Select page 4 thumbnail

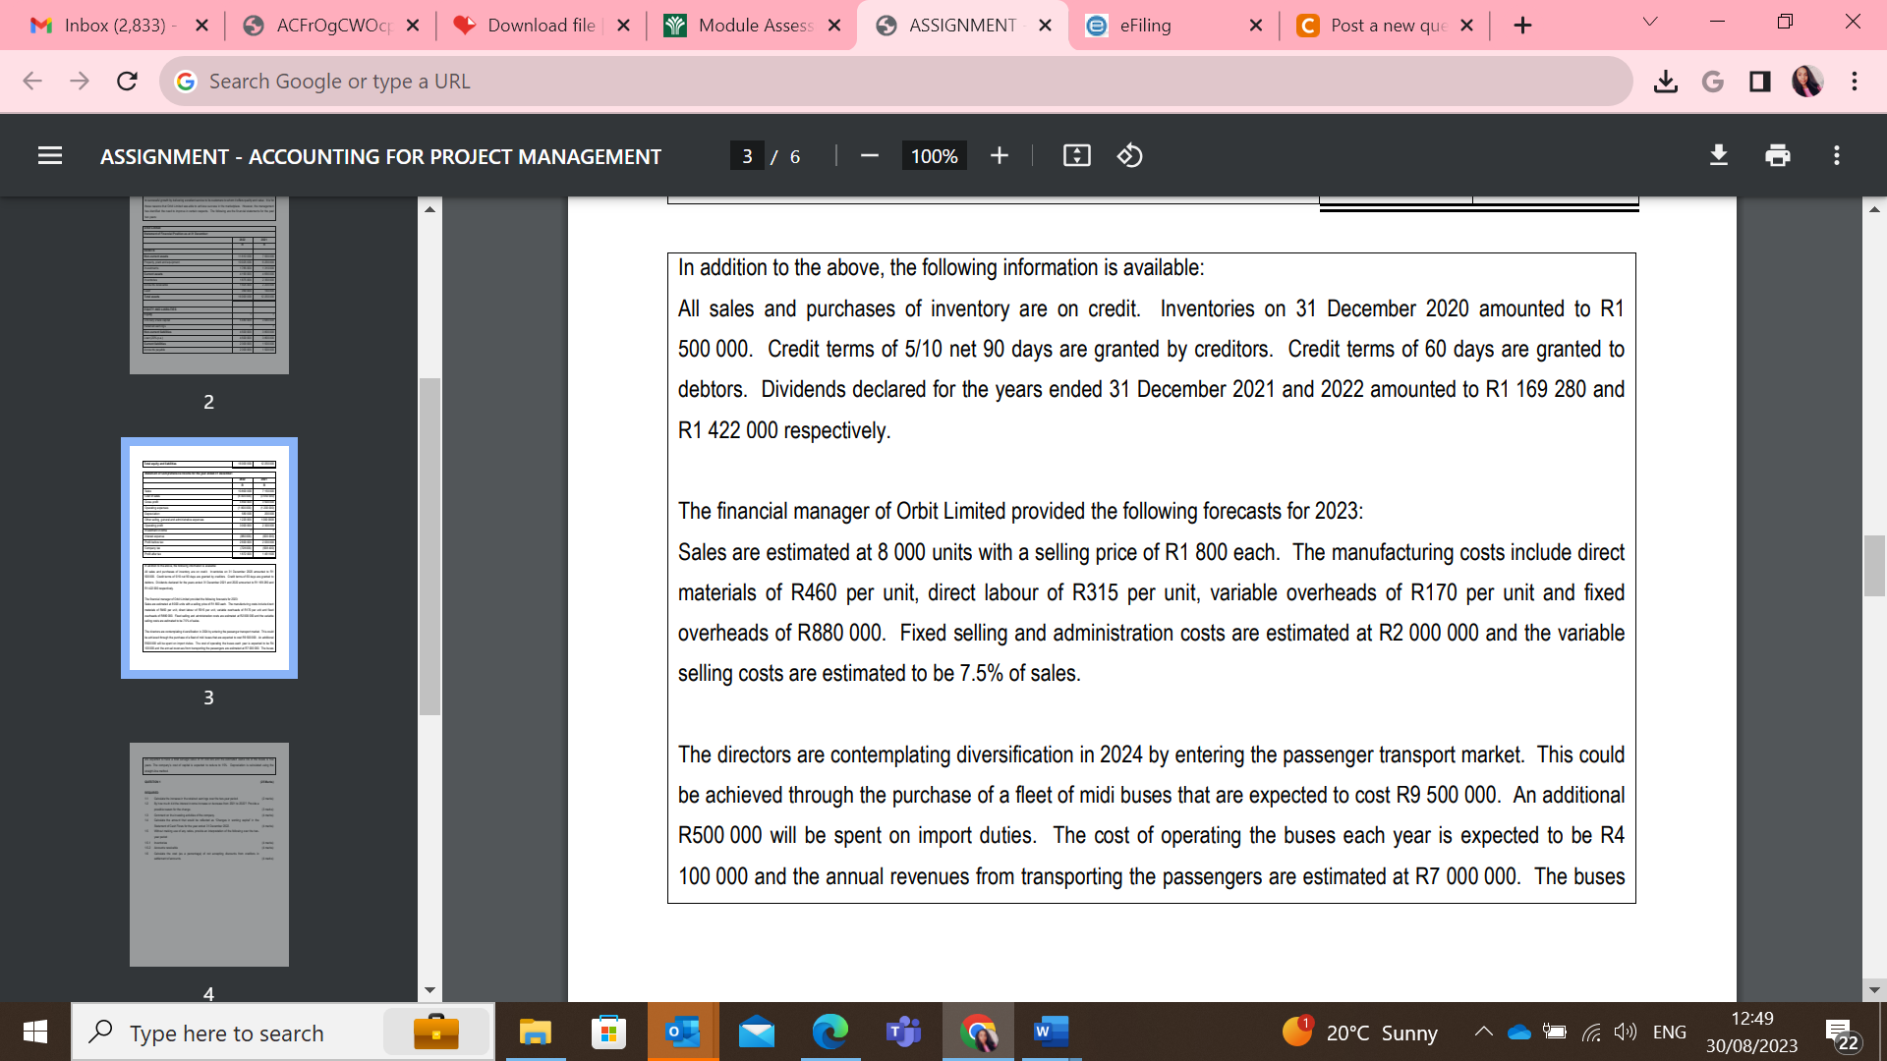coord(209,855)
